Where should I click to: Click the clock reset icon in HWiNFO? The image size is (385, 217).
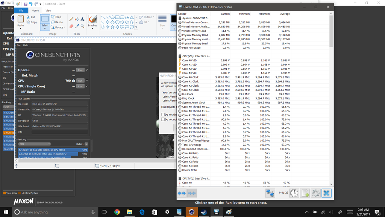coord(294,193)
